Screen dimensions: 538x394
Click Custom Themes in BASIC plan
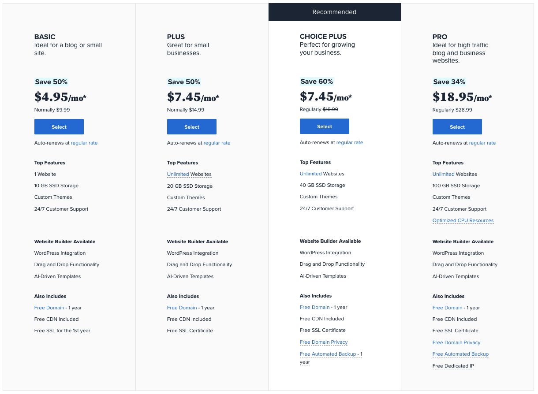pos(53,197)
